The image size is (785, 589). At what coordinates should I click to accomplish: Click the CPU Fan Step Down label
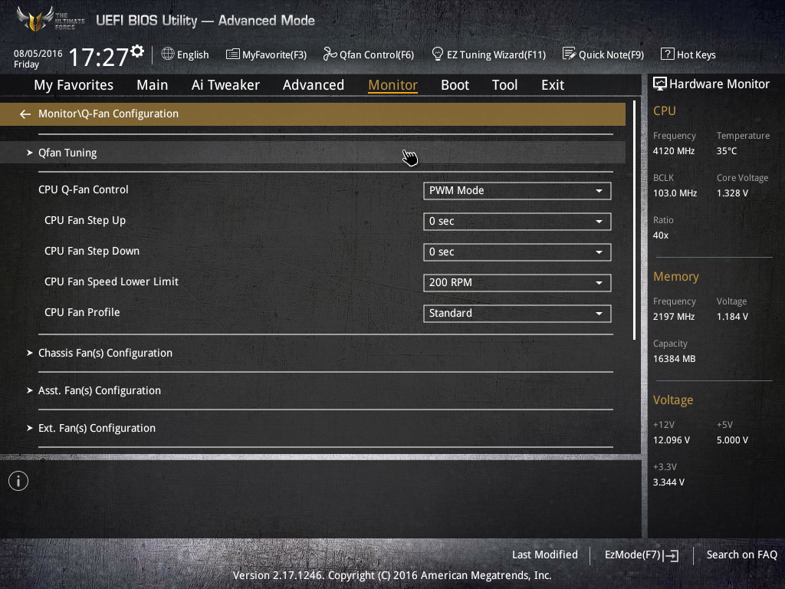pos(92,251)
